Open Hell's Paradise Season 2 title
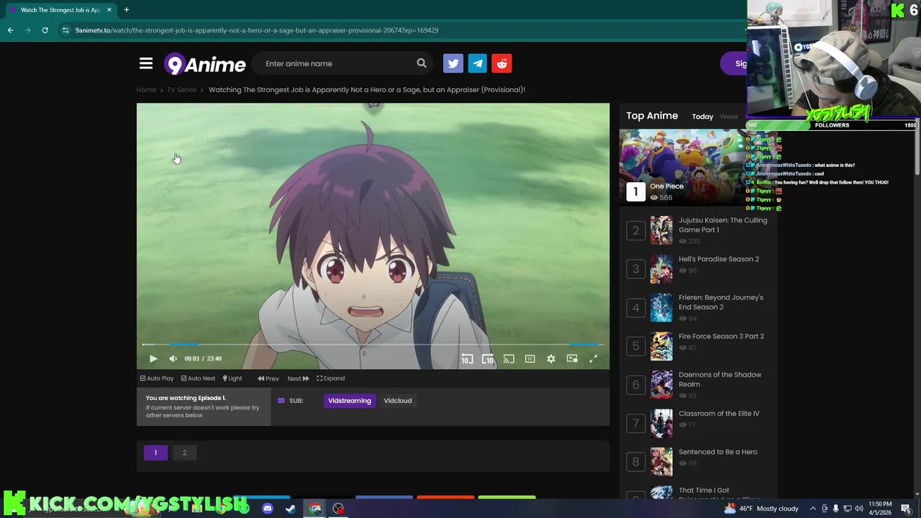 pyautogui.click(x=719, y=259)
